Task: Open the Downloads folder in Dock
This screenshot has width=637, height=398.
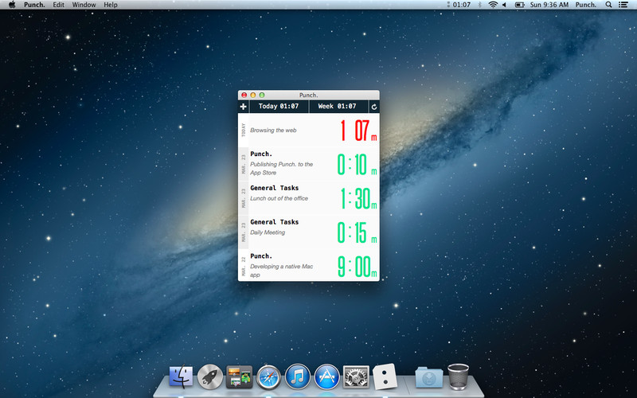Action: pos(429,377)
